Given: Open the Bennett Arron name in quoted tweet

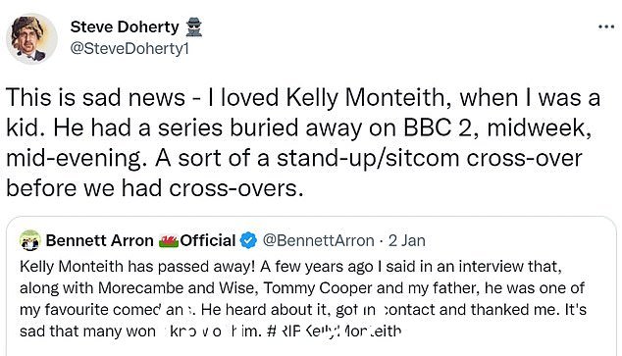Looking at the screenshot, I should point(99,240).
